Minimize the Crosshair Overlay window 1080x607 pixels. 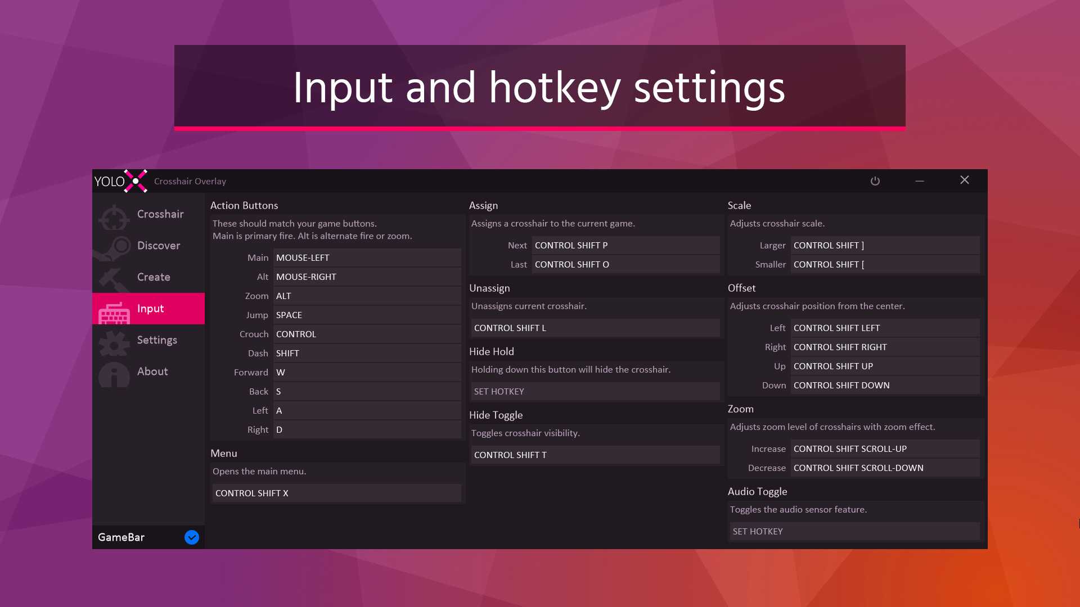920,181
